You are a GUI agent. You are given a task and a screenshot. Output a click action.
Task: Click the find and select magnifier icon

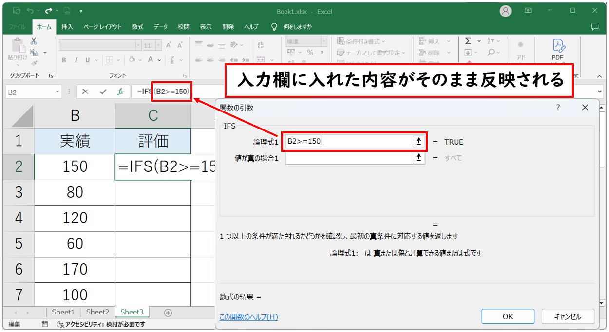click(491, 53)
